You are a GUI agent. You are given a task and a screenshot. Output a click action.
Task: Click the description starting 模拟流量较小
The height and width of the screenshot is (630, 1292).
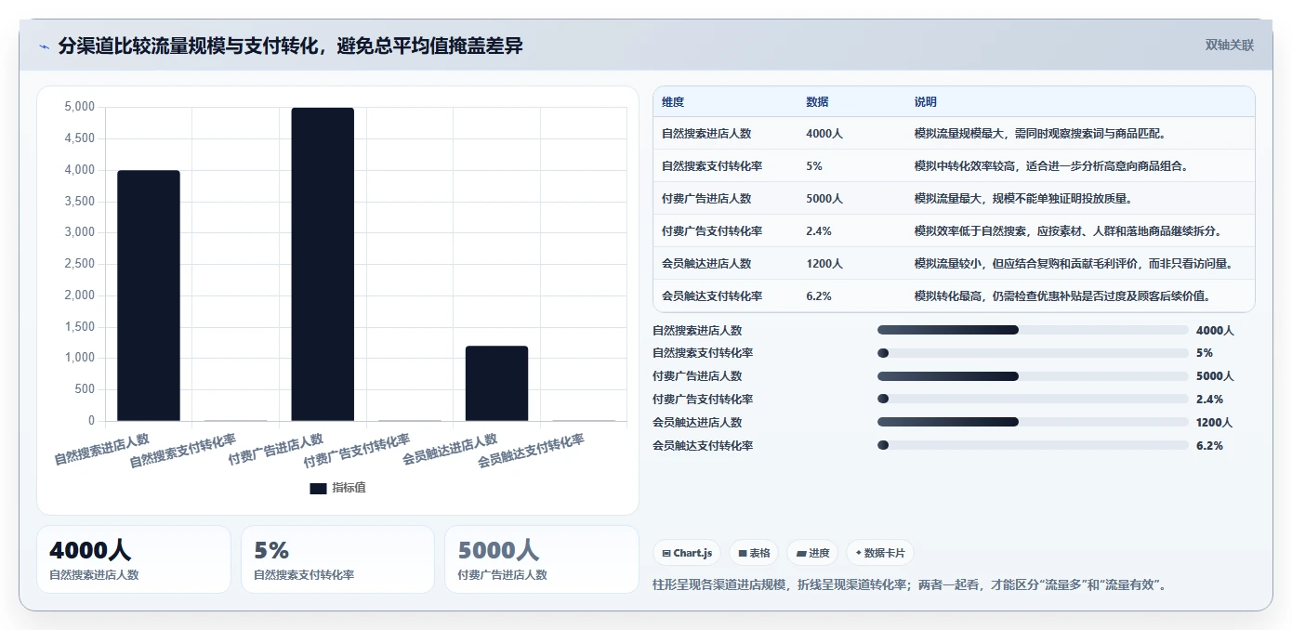coord(1074,264)
